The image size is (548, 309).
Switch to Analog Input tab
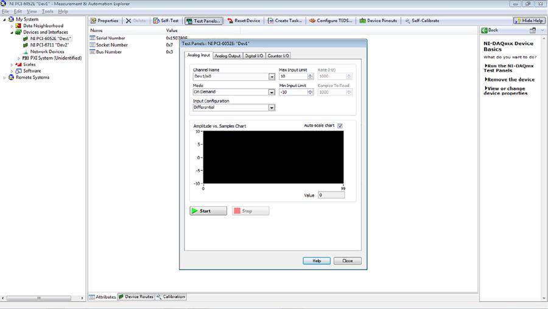tap(198, 55)
